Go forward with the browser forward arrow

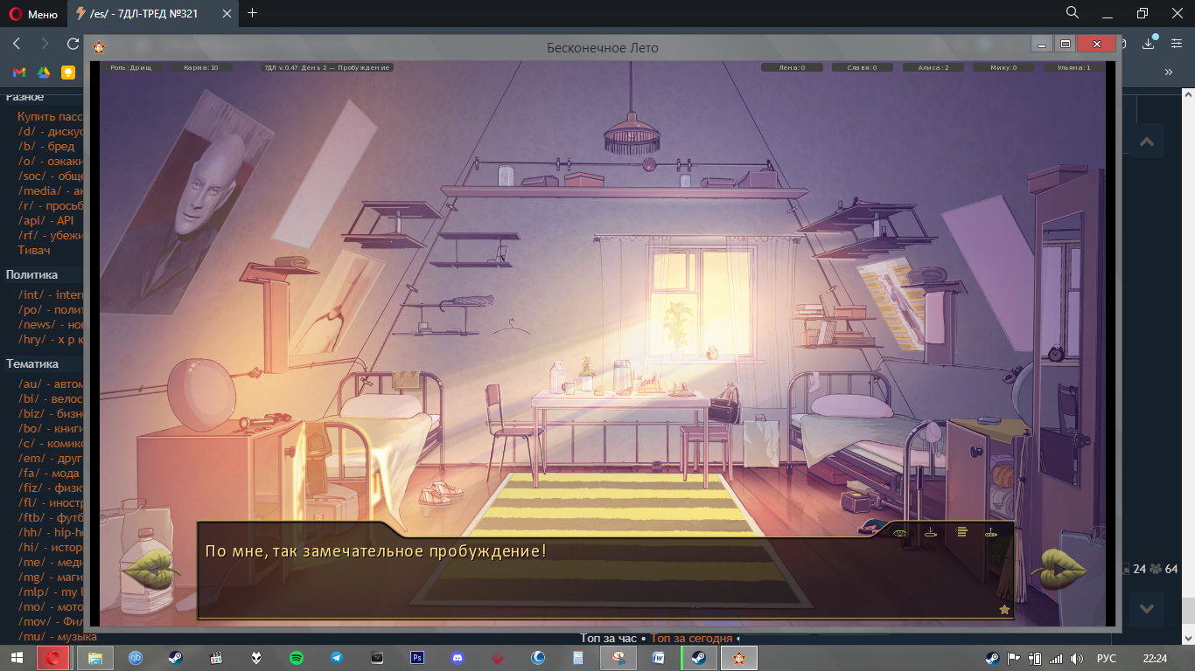45,44
